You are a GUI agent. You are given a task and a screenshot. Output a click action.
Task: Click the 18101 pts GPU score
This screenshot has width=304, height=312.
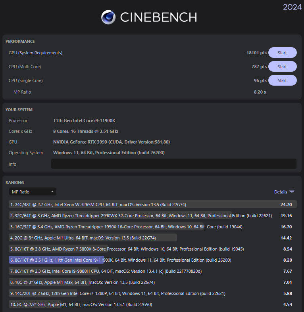click(x=256, y=53)
